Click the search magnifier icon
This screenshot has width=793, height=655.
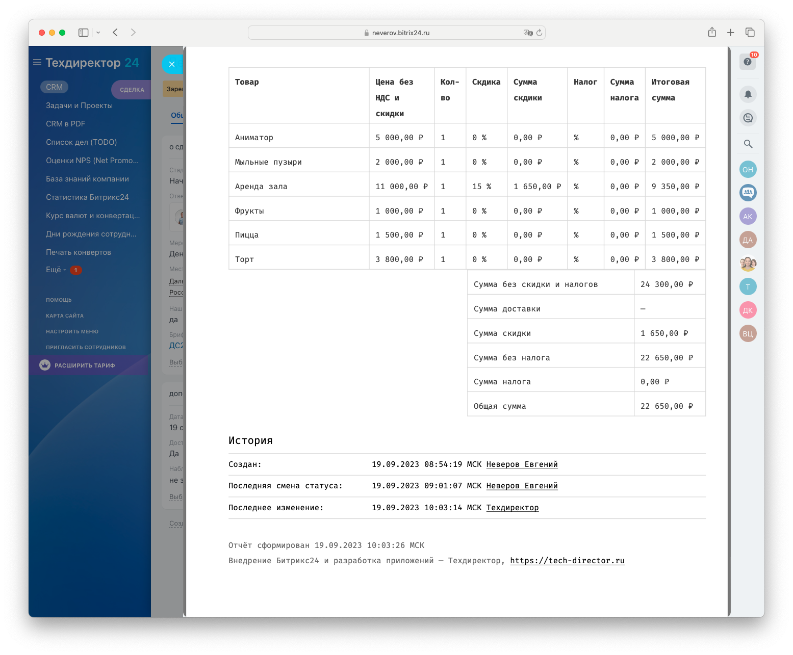click(x=748, y=144)
